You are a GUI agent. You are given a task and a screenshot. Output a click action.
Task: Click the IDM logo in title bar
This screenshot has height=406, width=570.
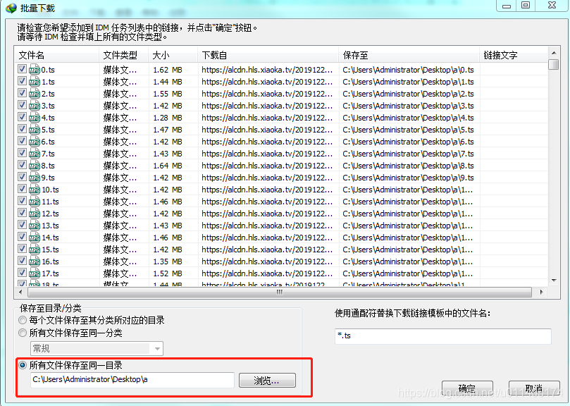(x=11, y=8)
